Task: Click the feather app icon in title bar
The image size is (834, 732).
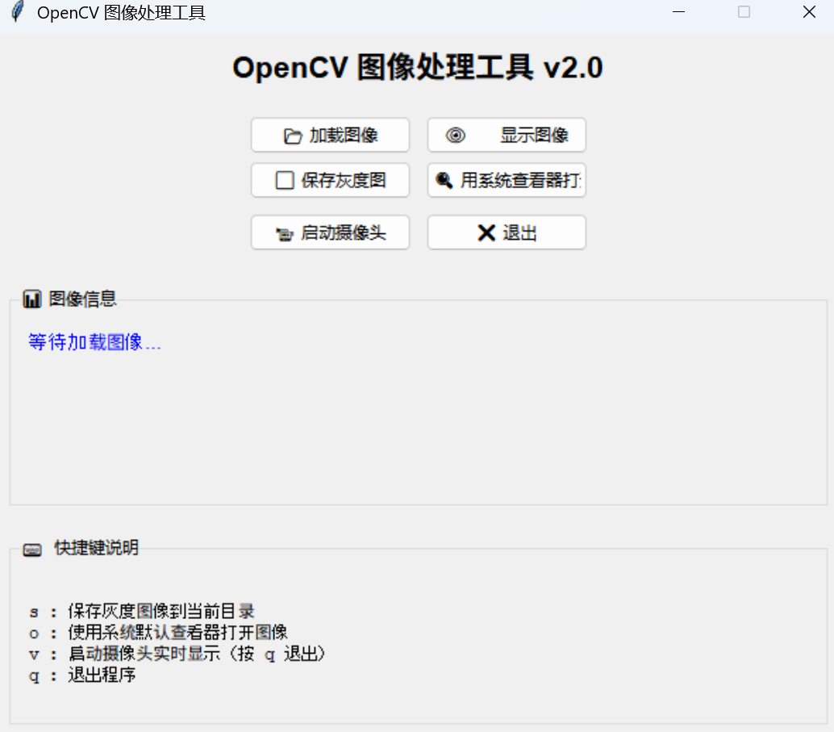Action: (x=18, y=12)
